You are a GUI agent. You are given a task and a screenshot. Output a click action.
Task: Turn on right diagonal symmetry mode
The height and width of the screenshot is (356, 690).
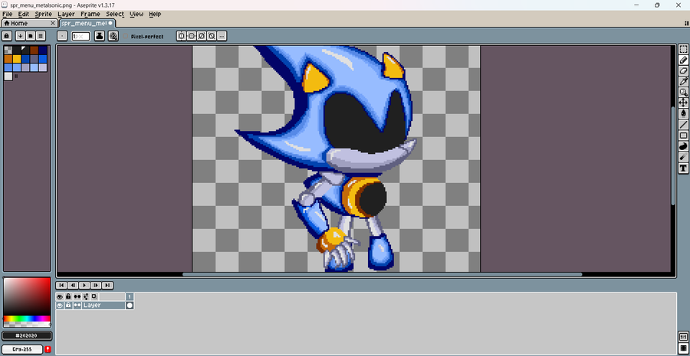coord(202,36)
